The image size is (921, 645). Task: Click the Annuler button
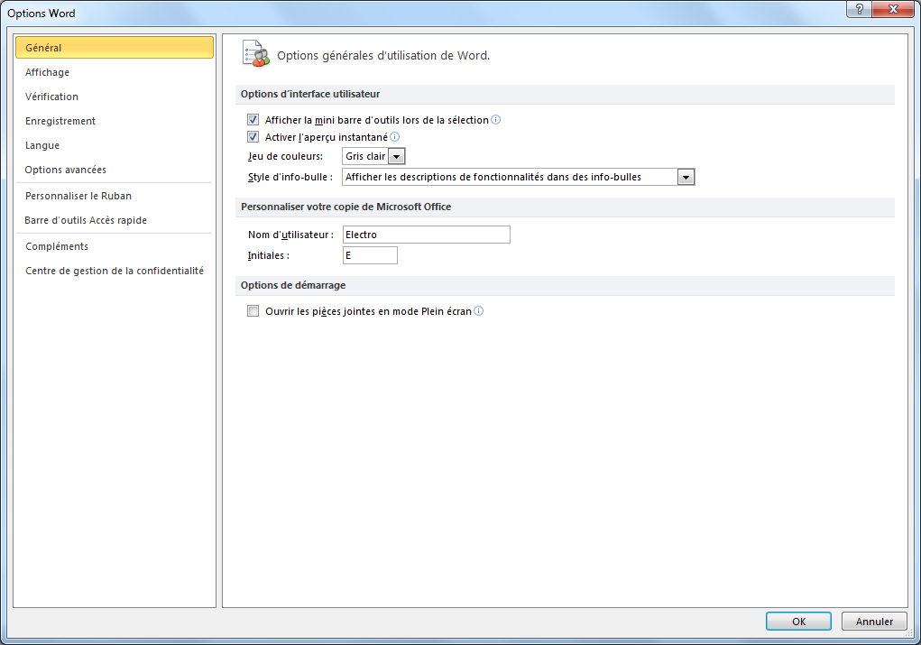[x=873, y=622]
